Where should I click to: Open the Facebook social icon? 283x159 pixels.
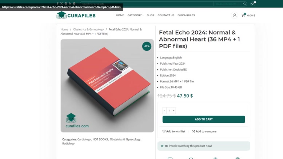click(x=57, y=3)
